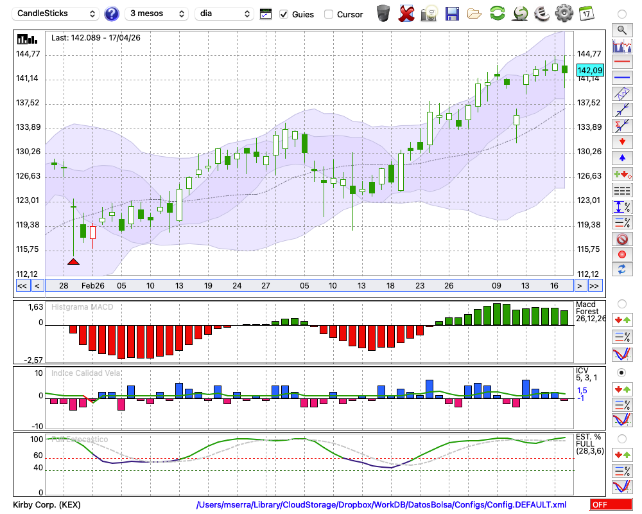This screenshot has height=514, width=642.
Task: Save chart with the floppy disk icon
Action: tap(452, 14)
